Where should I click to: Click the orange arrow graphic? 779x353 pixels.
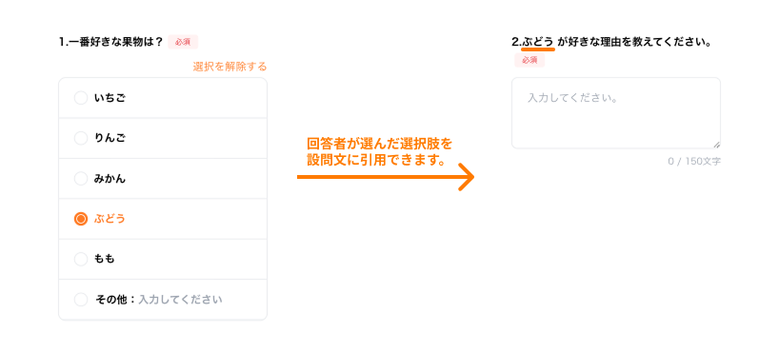click(x=386, y=177)
